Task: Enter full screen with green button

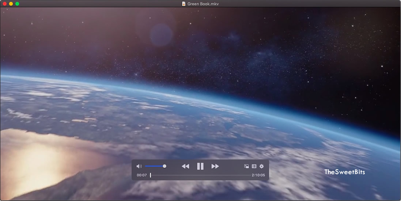Action: (17, 4)
